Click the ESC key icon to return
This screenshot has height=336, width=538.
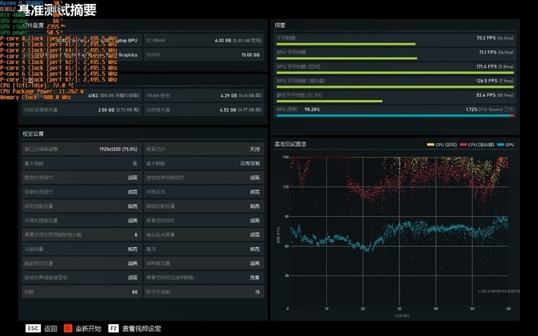[x=33, y=328]
